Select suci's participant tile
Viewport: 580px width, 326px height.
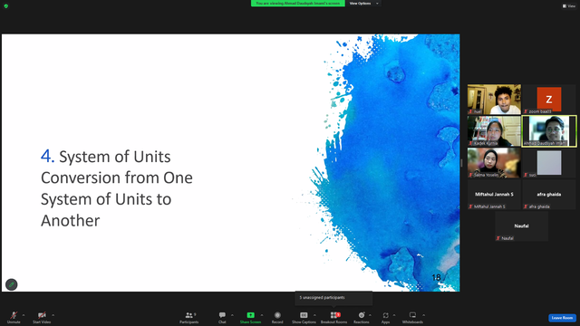[549, 163]
